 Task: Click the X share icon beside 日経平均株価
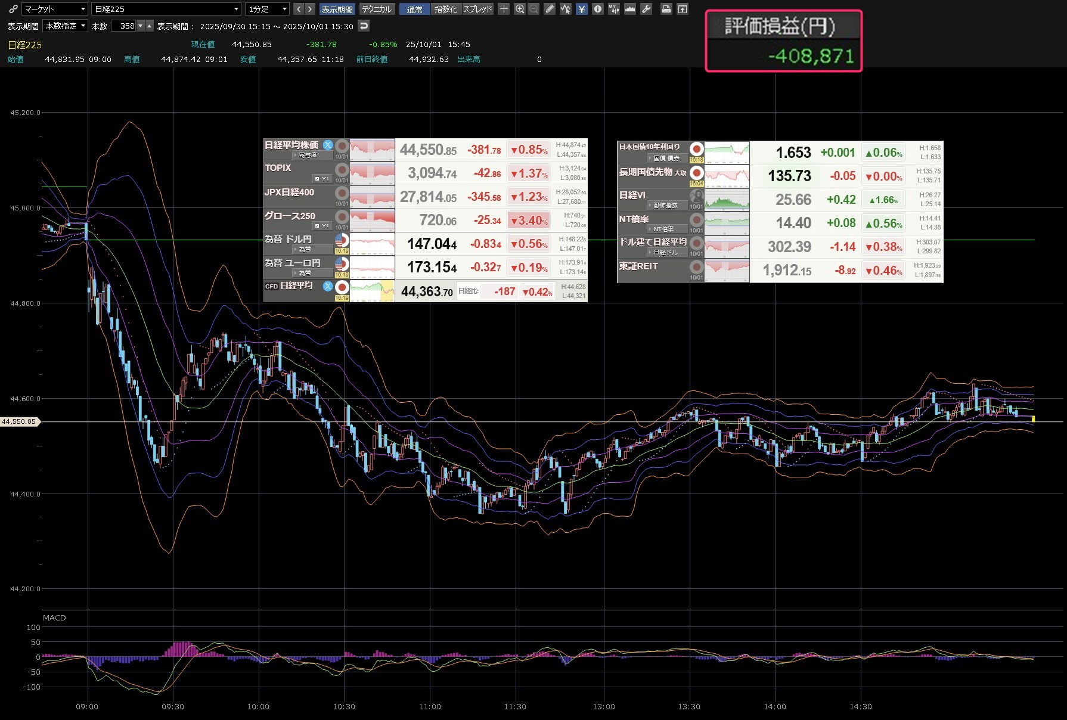click(328, 145)
